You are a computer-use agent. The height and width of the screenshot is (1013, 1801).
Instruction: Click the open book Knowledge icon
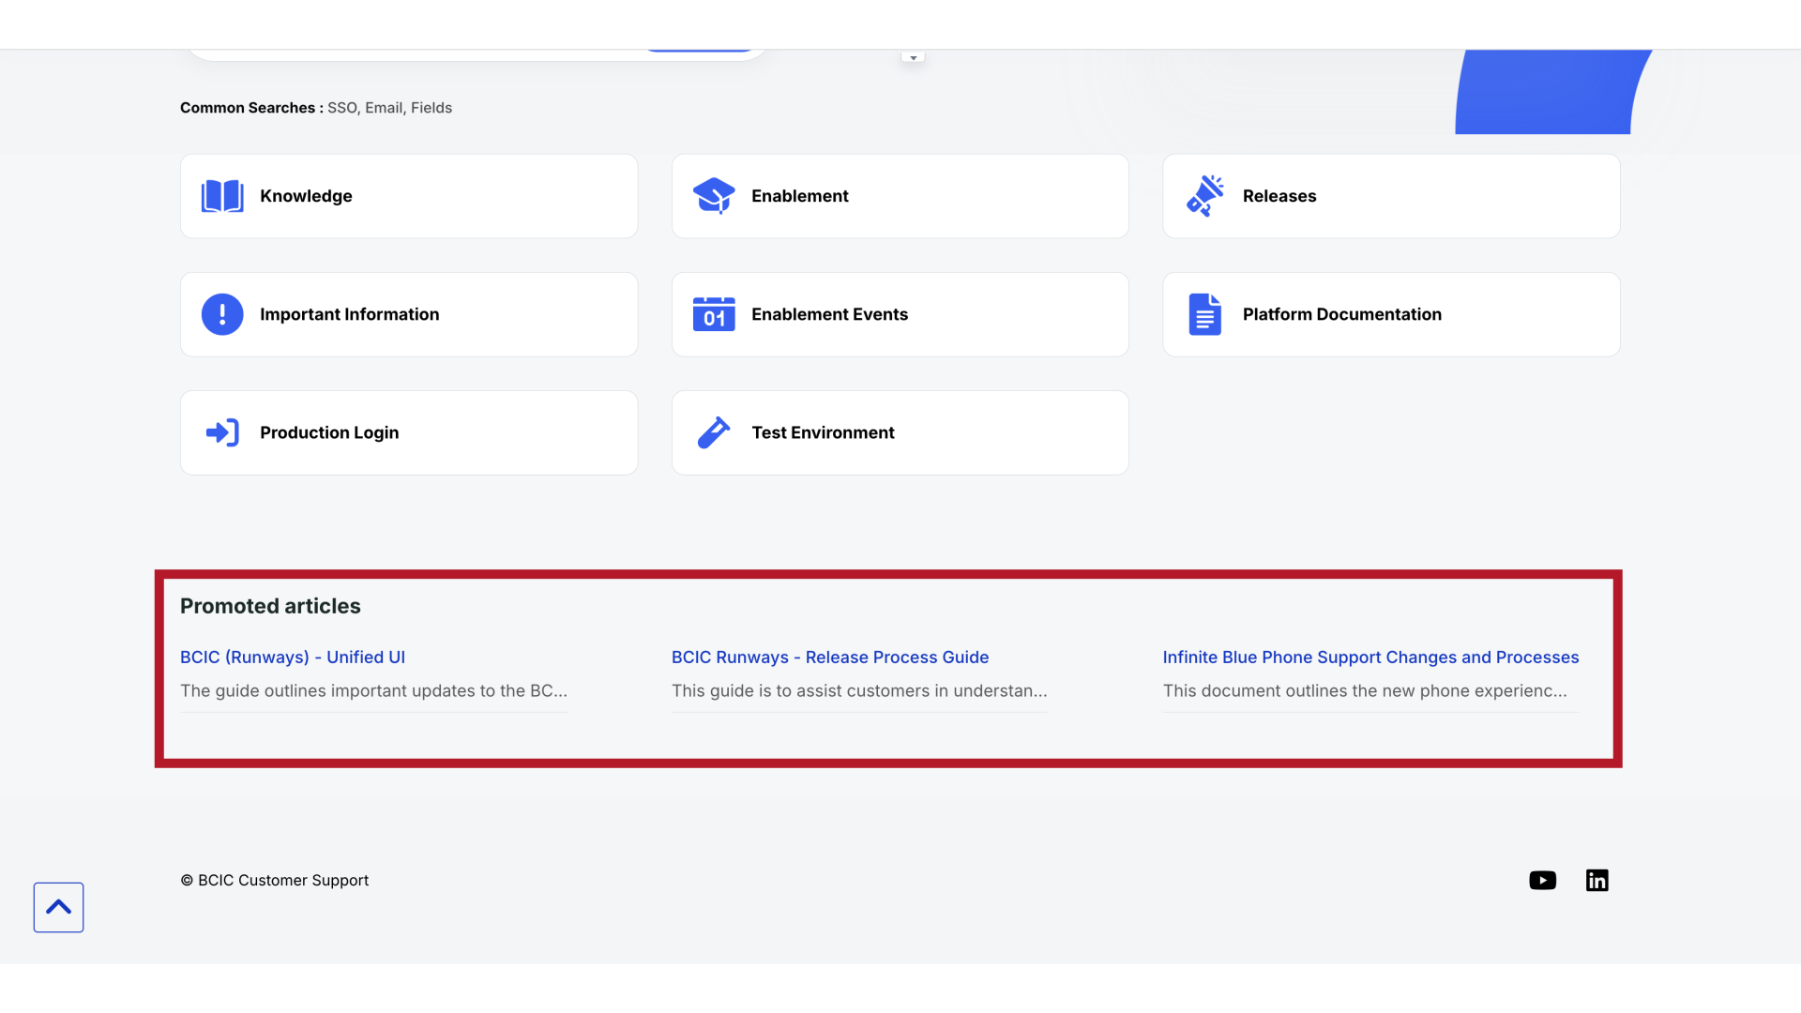222,196
